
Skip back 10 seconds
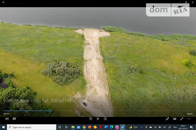click(91, 119)
